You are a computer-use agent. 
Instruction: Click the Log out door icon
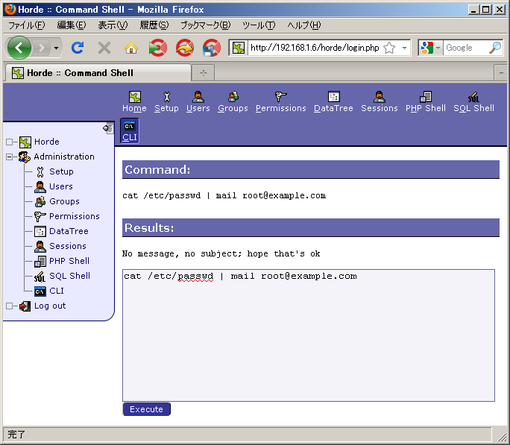[x=25, y=306]
